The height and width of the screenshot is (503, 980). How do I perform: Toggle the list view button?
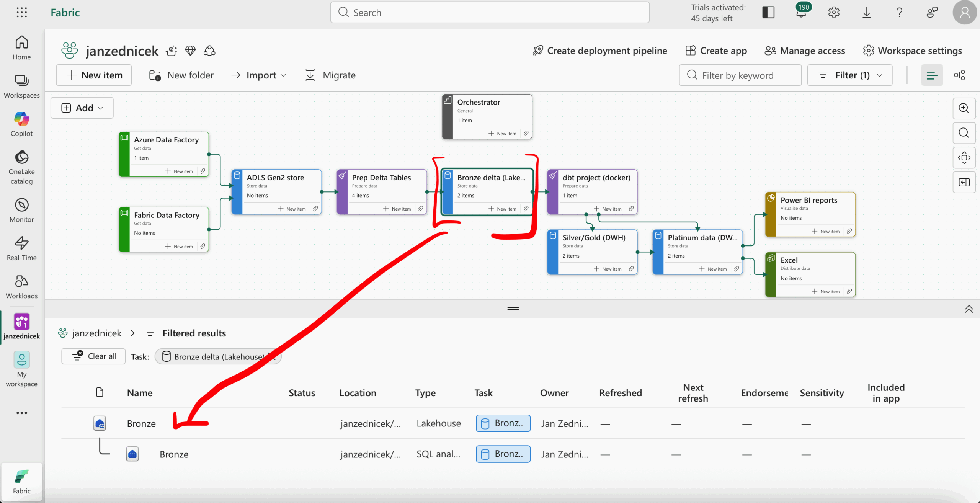click(932, 75)
